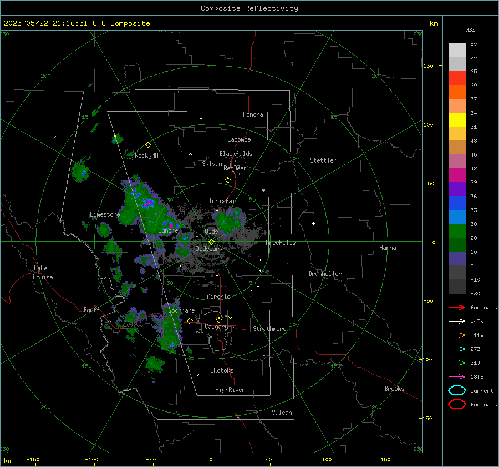Click the bright green 30-20 dBZ swatch
This screenshot has width=499, height=467.
click(457, 231)
